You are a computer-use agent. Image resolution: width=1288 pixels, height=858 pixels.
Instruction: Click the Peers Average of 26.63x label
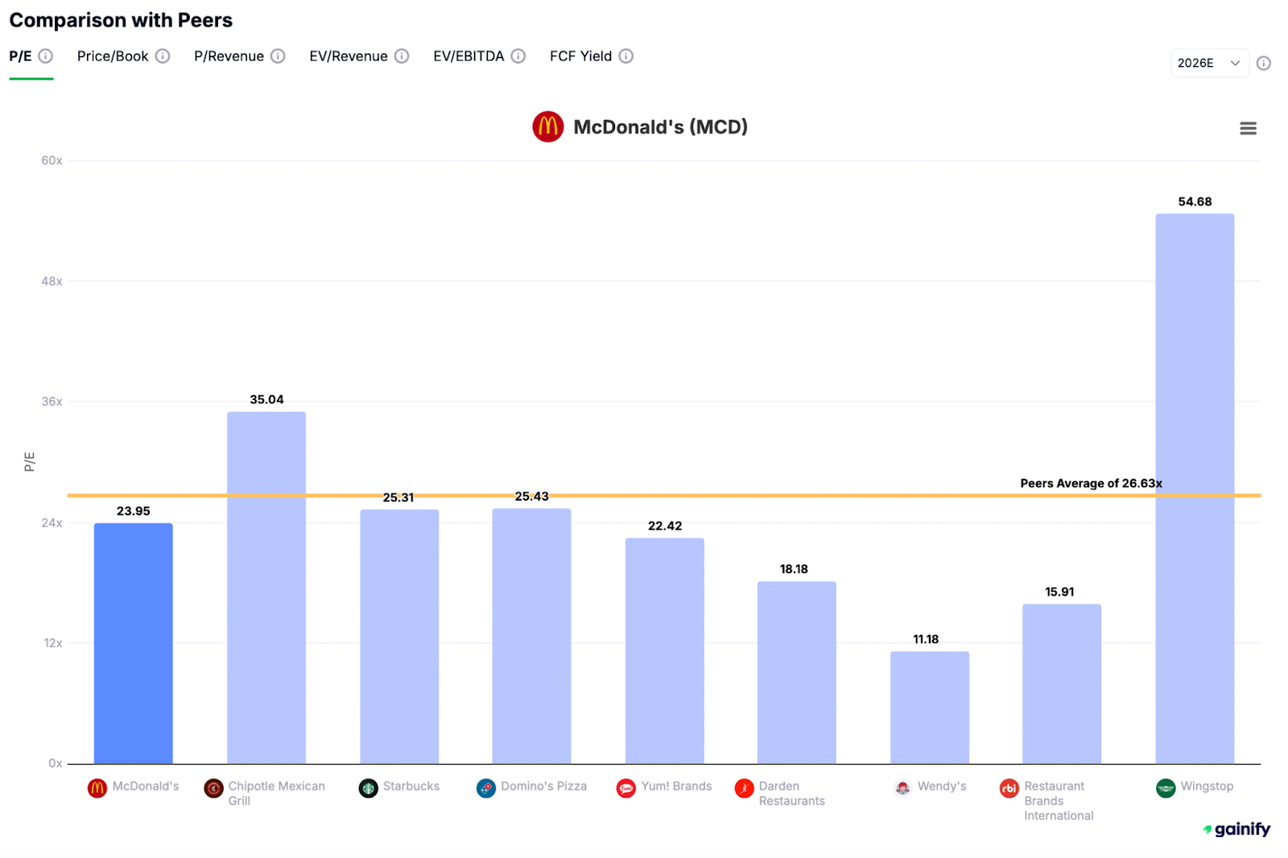click(x=1091, y=484)
